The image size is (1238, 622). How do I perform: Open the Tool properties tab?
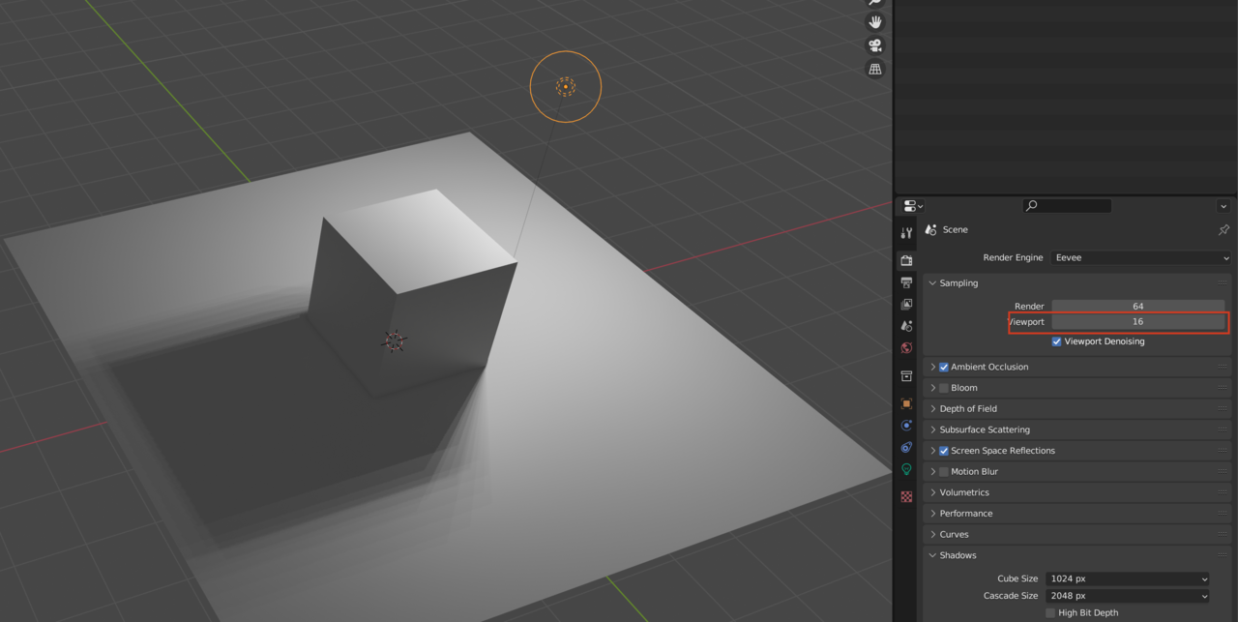[906, 233]
